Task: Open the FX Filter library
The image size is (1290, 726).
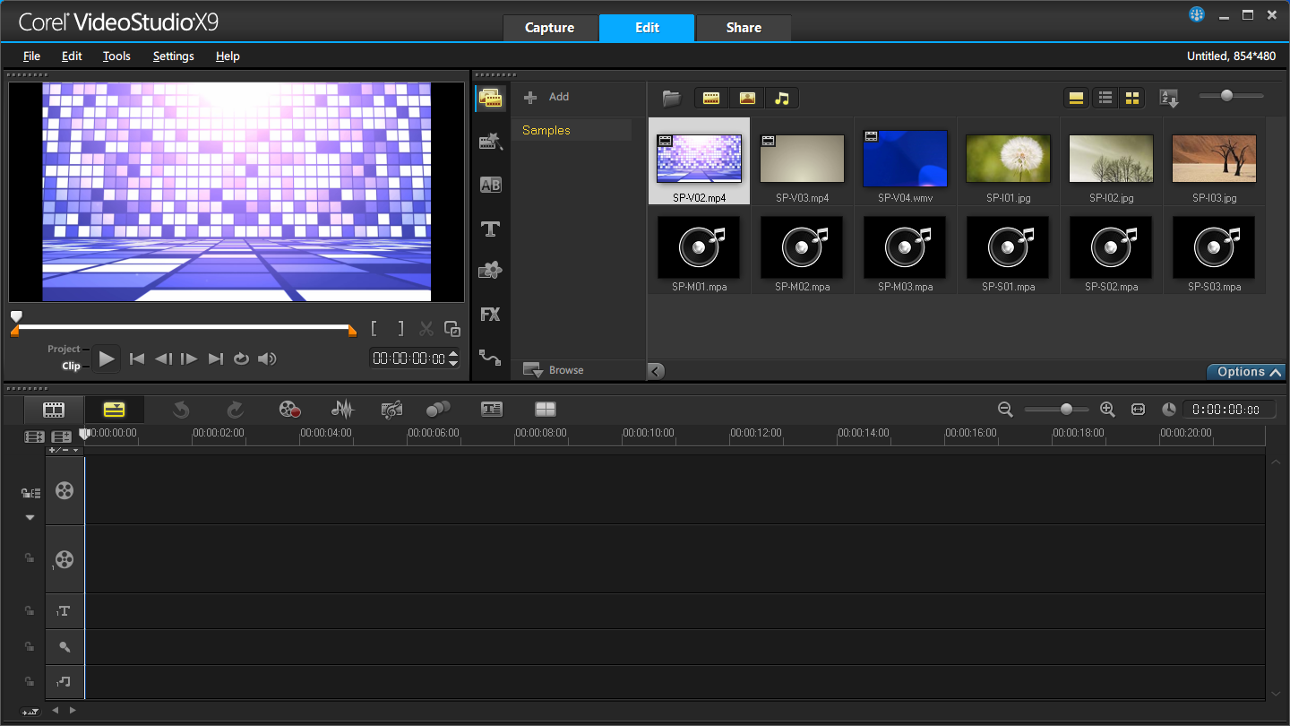Action: pos(490,315)
